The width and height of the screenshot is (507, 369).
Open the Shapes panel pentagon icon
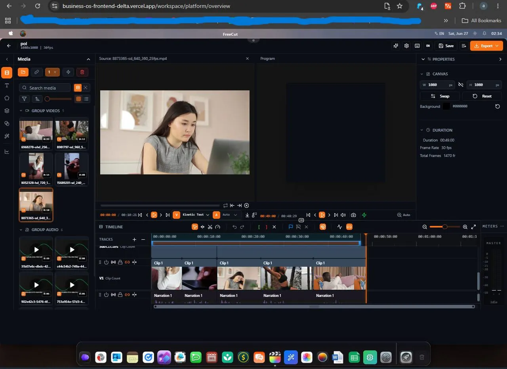tap(7, 98)
